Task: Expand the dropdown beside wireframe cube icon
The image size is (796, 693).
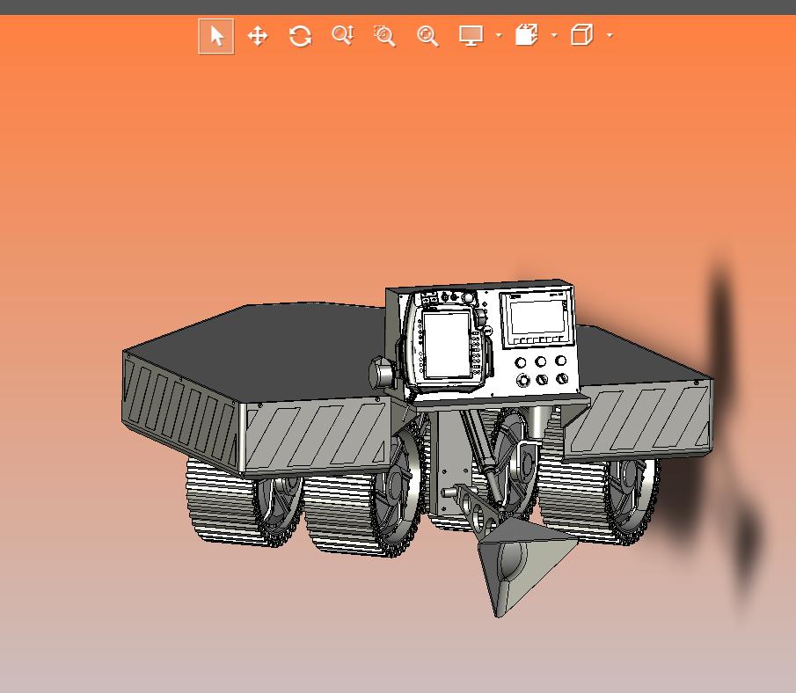Action: (610, 35)
